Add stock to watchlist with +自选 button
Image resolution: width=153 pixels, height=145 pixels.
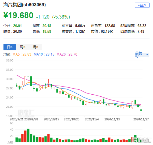(142, 5)
